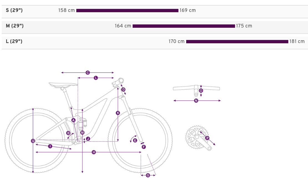Image resolution: width=308 pixels, height=187 pixels.
Task: Click the M standover height marker
Action: point(82,132)
